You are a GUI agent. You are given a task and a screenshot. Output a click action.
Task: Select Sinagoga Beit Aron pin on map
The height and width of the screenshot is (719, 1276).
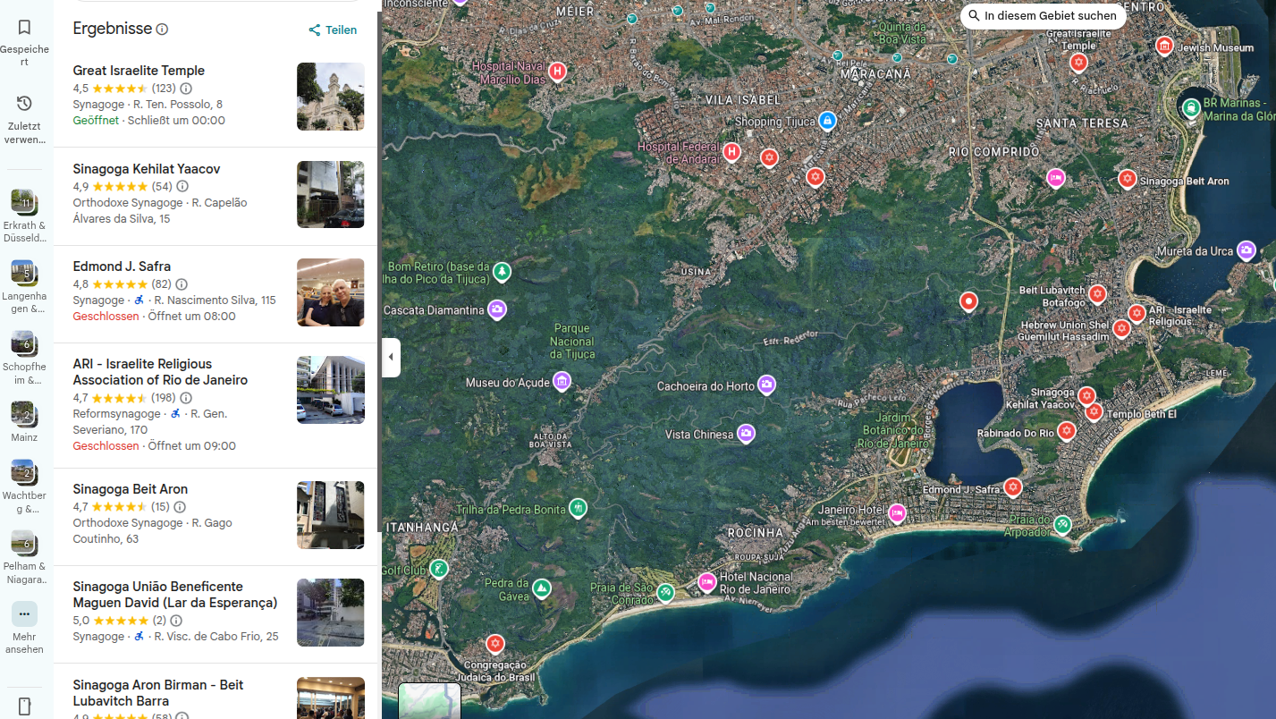tap(1128, 179)
